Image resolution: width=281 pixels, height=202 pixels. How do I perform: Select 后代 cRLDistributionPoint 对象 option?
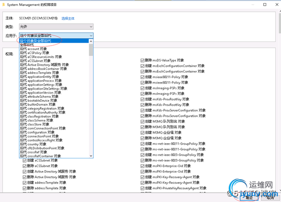(x=54, y=148)
